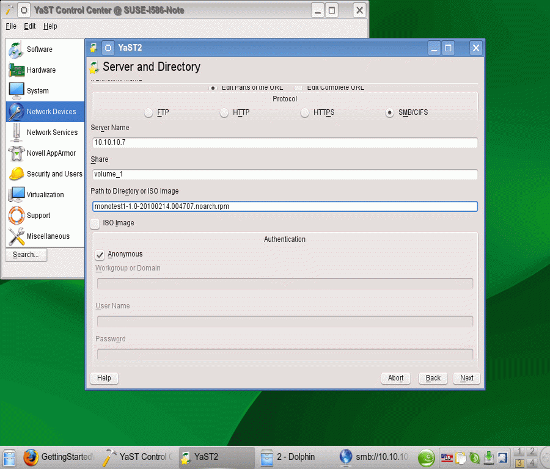
Task: Switch to virtual desktop 2 in pager
Action: coord(532,451)
